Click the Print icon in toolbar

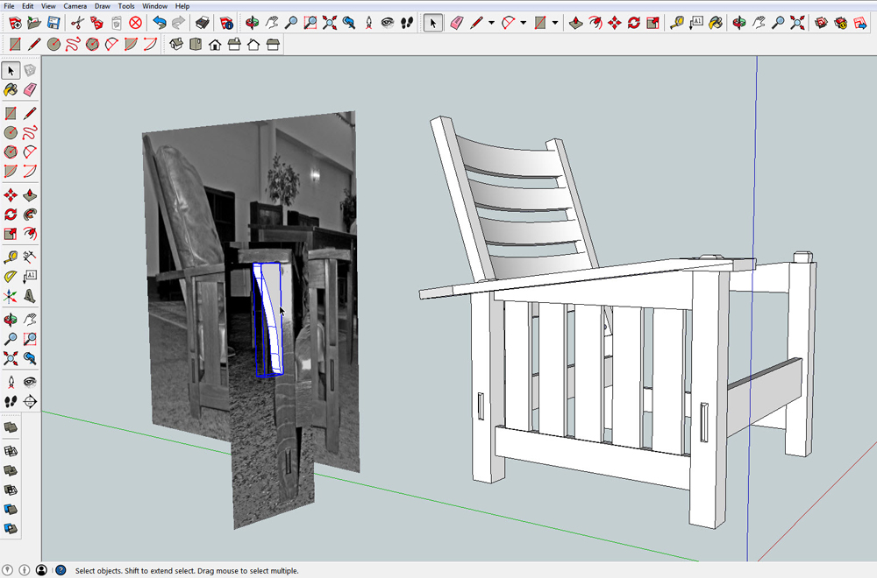coord(202,23)
